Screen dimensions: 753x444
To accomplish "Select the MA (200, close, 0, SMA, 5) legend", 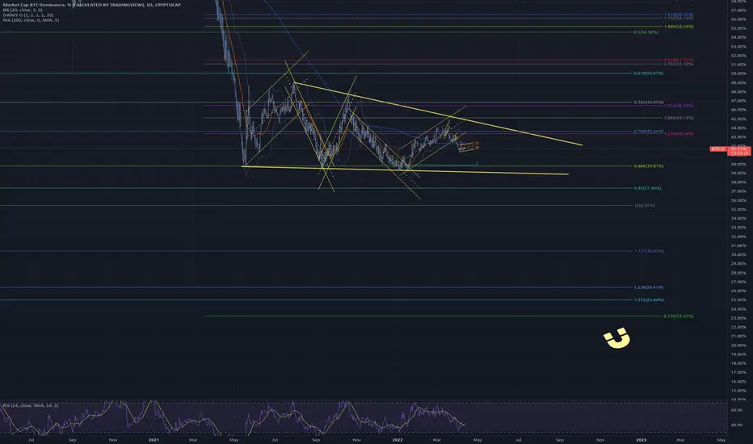I will [31, 20].
